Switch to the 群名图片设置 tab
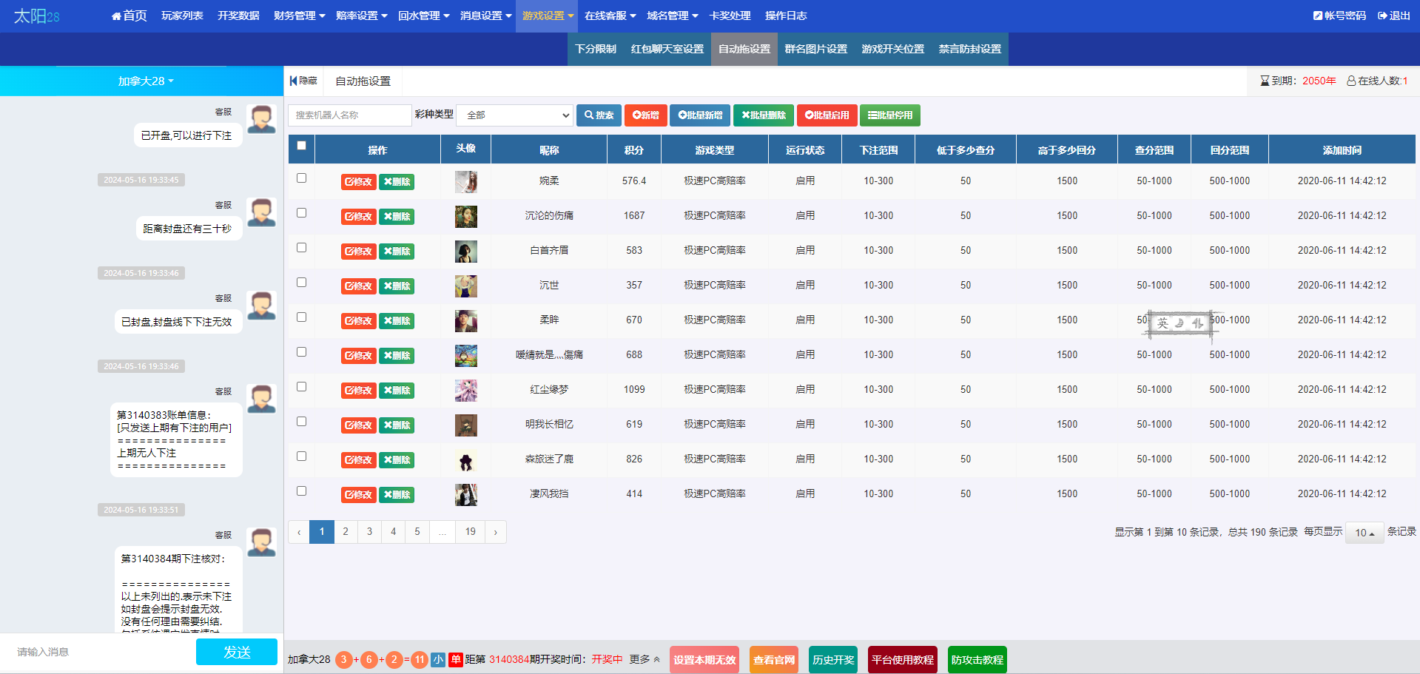The image size is (1420, 674). [x=816, y=49]
